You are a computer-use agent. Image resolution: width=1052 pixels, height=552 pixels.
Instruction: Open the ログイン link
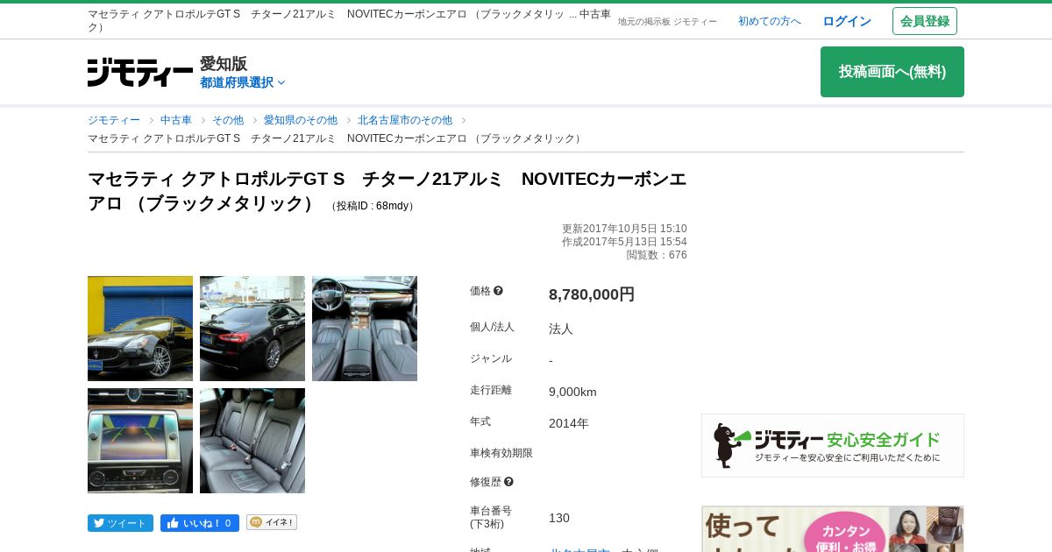point(847,21)
